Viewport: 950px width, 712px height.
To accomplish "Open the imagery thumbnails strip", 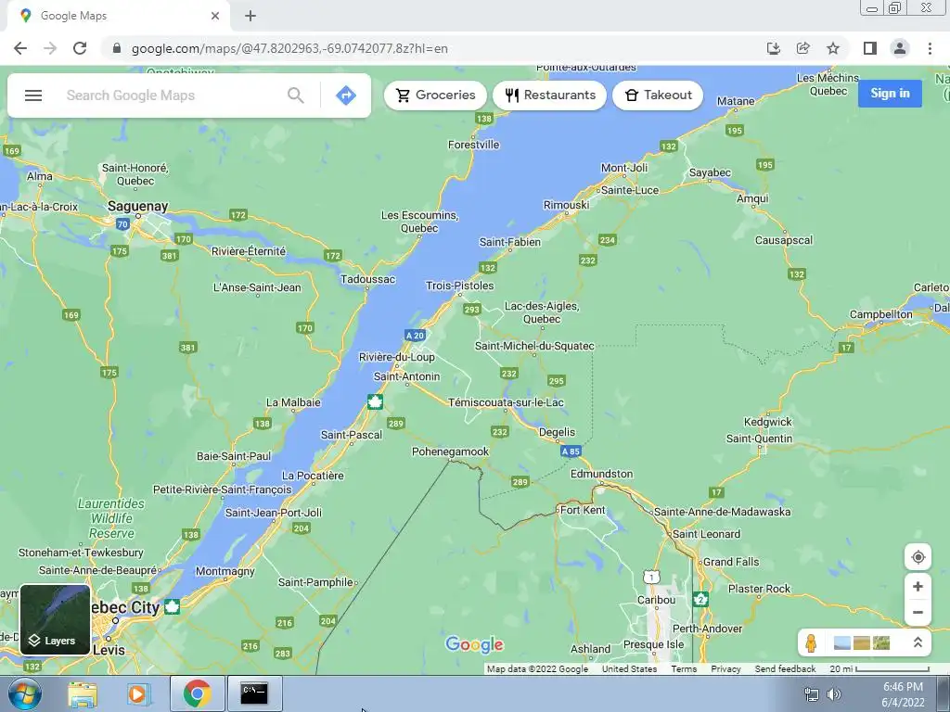I will coord(862,642).
